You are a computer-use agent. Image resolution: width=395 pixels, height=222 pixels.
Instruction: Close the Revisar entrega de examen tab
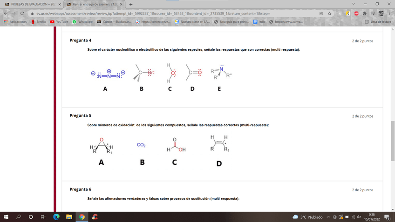(121, 4)
